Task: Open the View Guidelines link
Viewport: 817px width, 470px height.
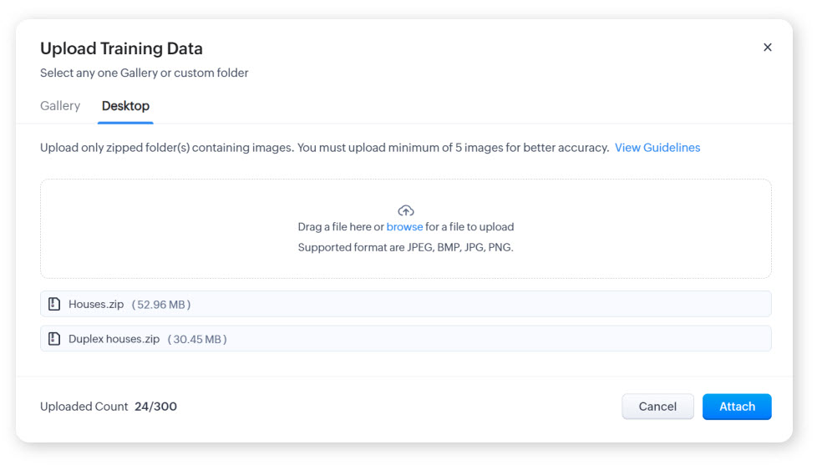Action: (x=657, y=148)
